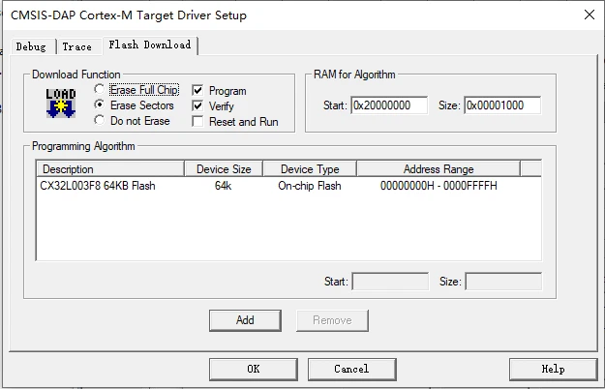The height and width of the screenshot is (389, 605).
Task: Select the Flash Download tab
Action: pyautogui.click(x=149, y=45)
